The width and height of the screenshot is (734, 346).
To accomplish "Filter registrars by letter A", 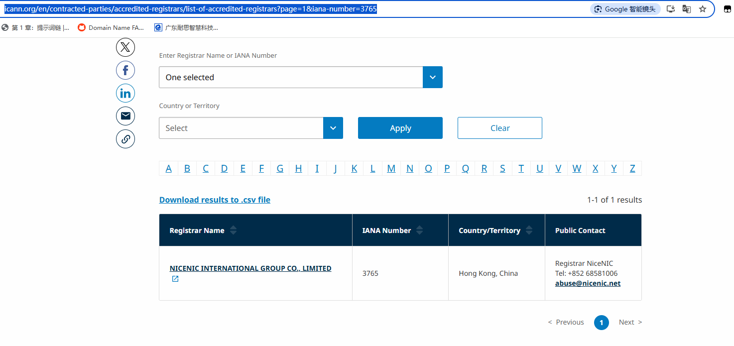I will tap(168, 168).
